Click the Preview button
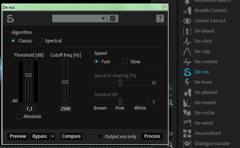This screenshot has height=148, width=240. click(18, 136)
